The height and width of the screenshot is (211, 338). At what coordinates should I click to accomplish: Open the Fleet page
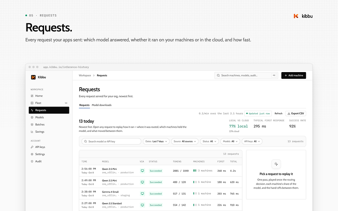pos(49,103)
